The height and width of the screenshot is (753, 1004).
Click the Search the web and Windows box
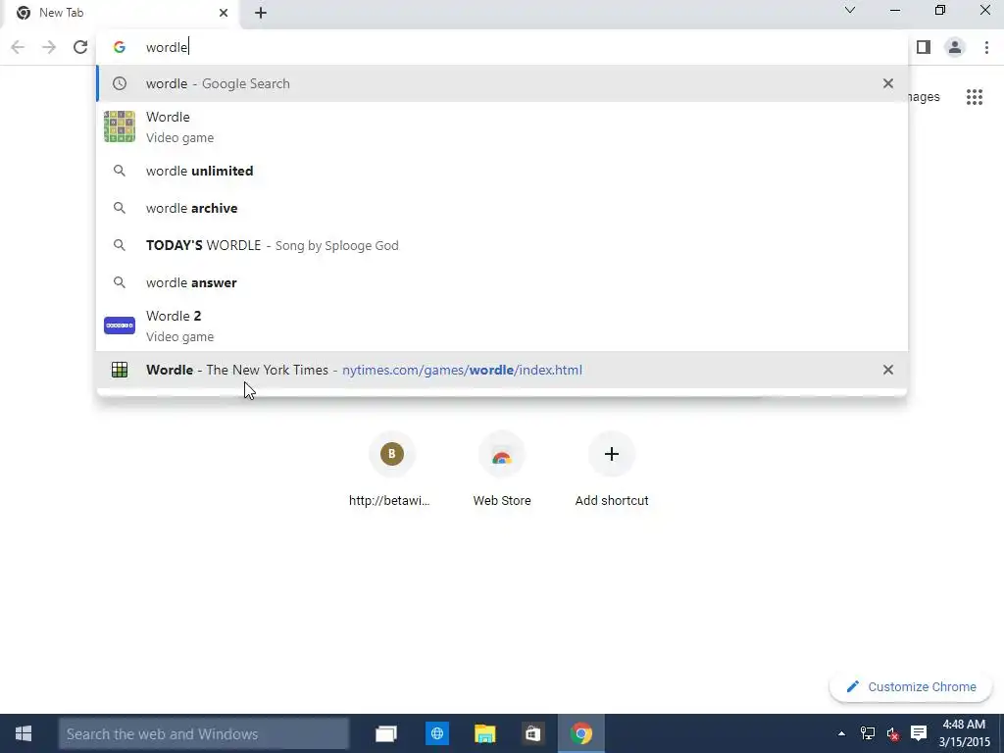pyautogui.click(x=204, y=733)
